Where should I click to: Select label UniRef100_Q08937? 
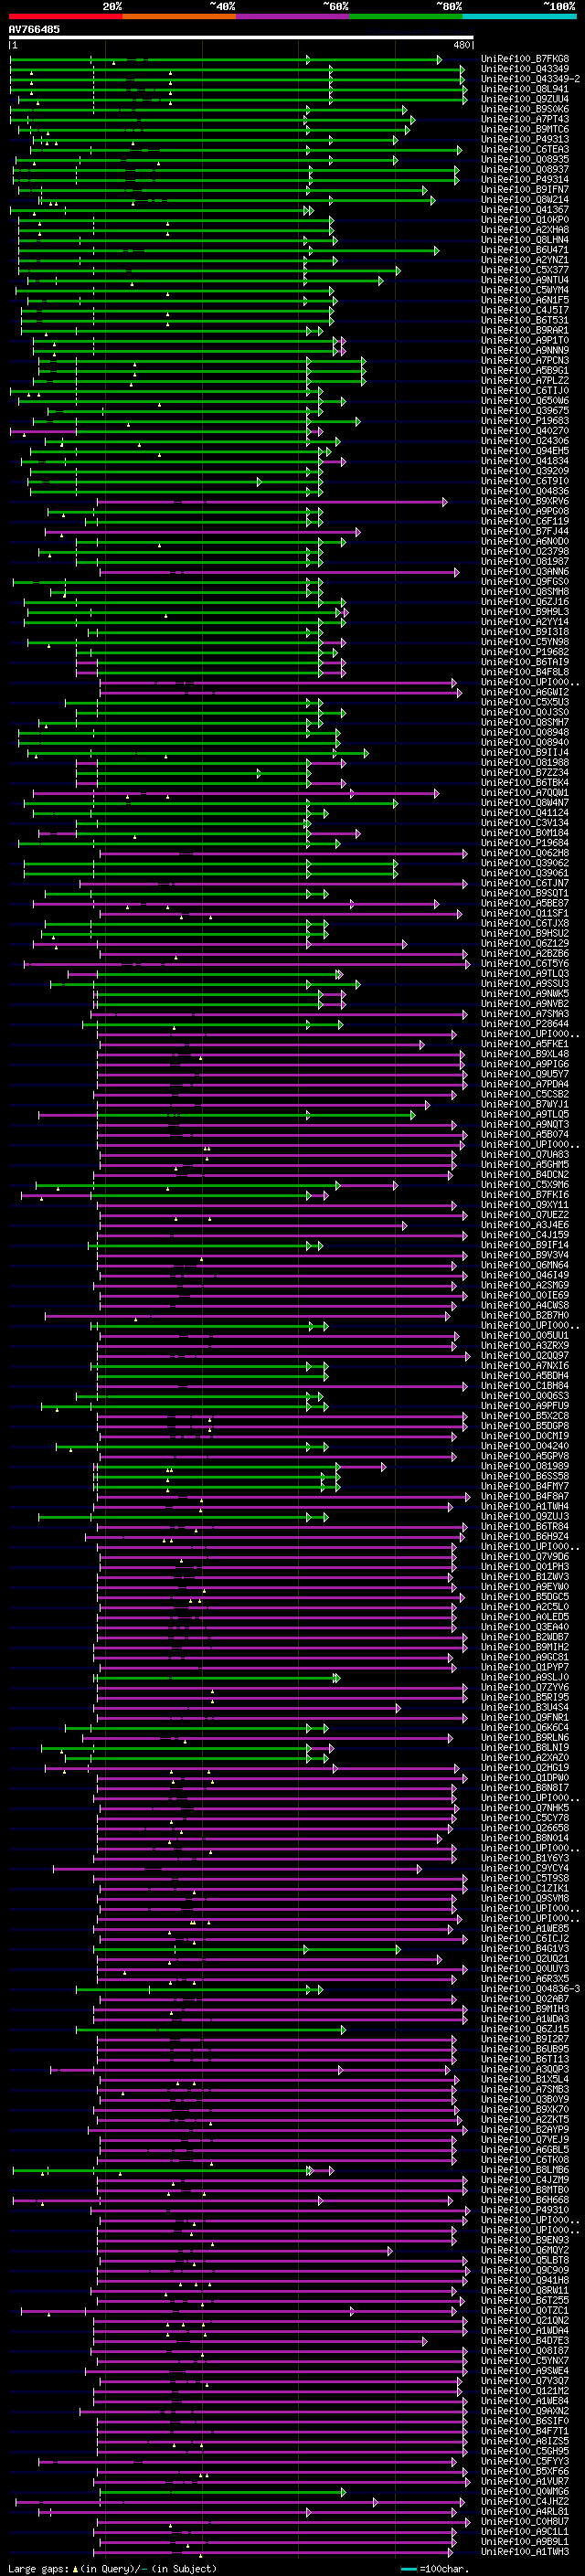point(525,169)
